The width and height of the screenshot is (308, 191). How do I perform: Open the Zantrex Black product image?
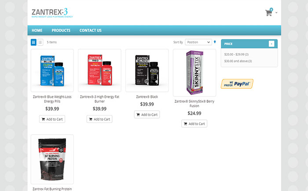pyautogui.click(x=147, y=70)
